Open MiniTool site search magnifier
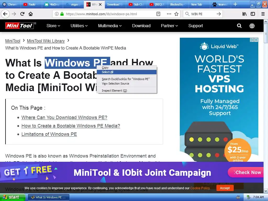Image resolution: width=268 pixels, height=201 pixels. point(239,26)
